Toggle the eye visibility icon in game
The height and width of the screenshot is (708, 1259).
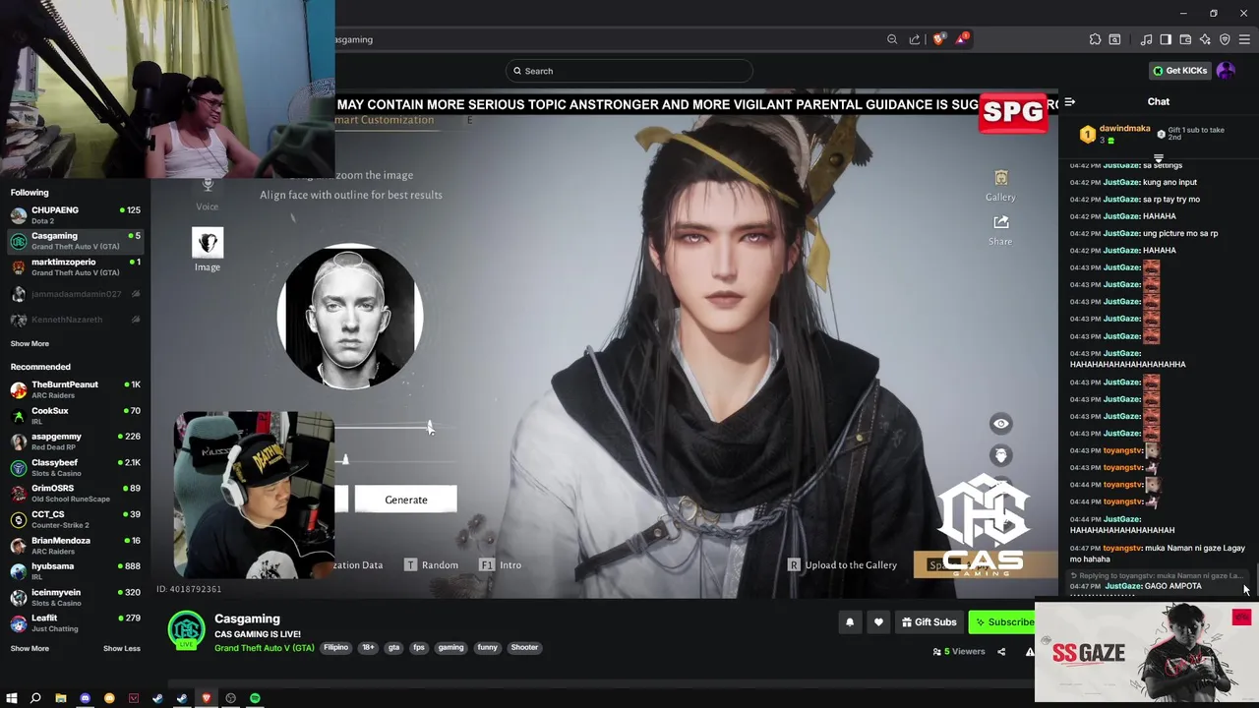click(1000, 424)
